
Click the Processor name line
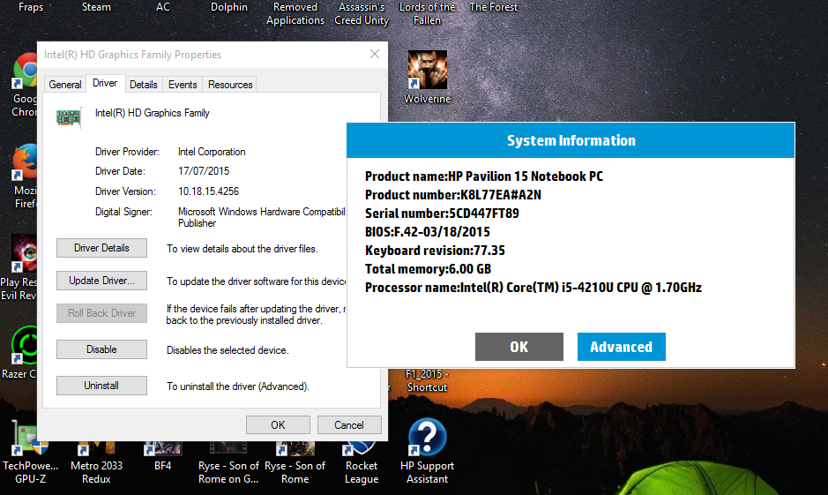pyautogui.click(x=533, y=288)
